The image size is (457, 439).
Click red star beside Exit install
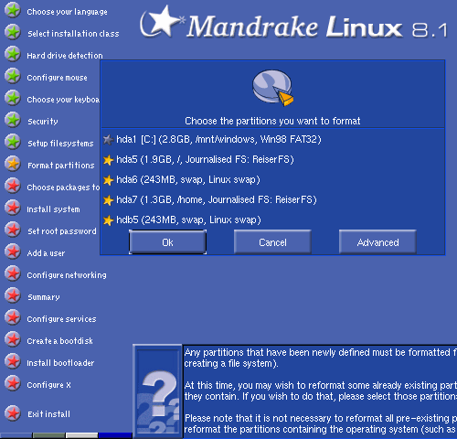point(13,413)
